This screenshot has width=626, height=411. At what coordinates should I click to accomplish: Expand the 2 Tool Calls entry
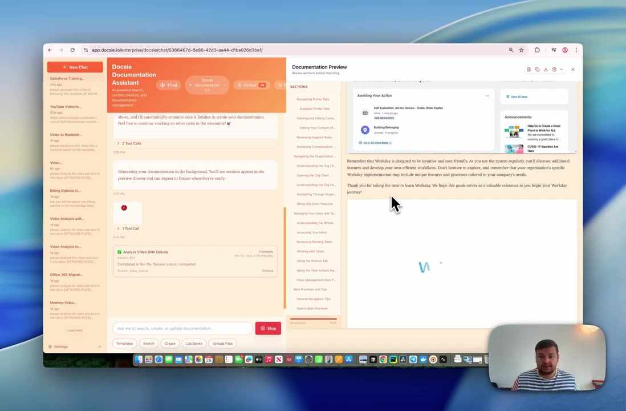pyautogui.click(x=129, y=143)
